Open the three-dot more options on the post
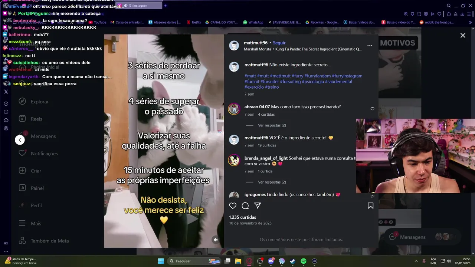This screenshot has height=267, width=475. 370,46
